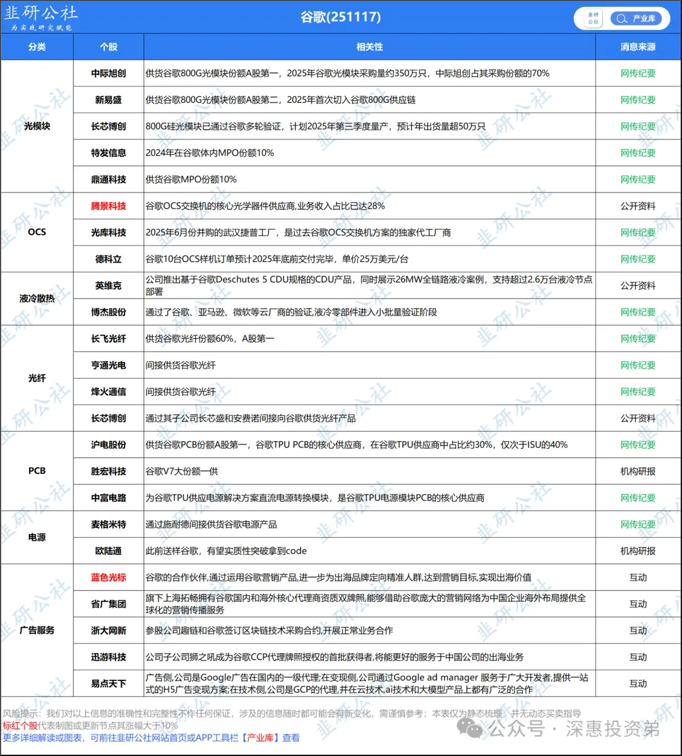This screenshot has width=682, height=756.
Task: Click the 长芯博创 cell in the 光纤 group
Action: [x=109, y=418]
